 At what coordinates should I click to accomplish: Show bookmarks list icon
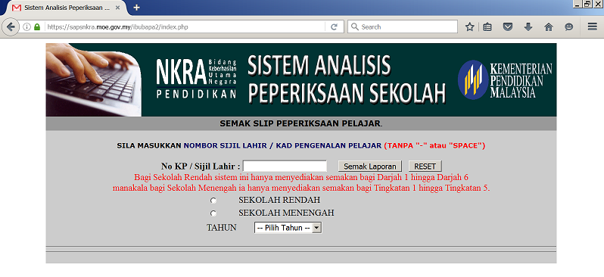[x=487, y=27]
